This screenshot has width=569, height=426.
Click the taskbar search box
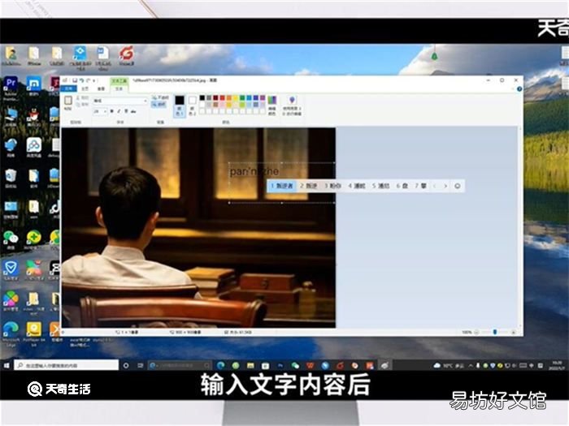[66, 365]
